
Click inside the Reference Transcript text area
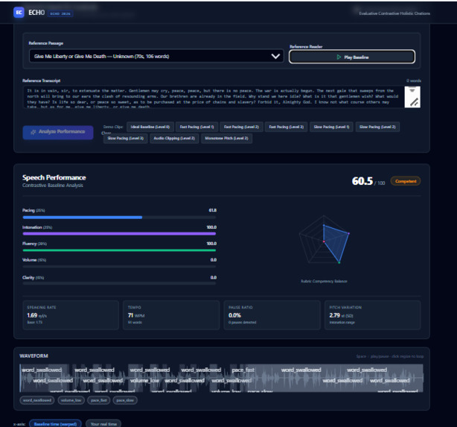coord(214,97)
